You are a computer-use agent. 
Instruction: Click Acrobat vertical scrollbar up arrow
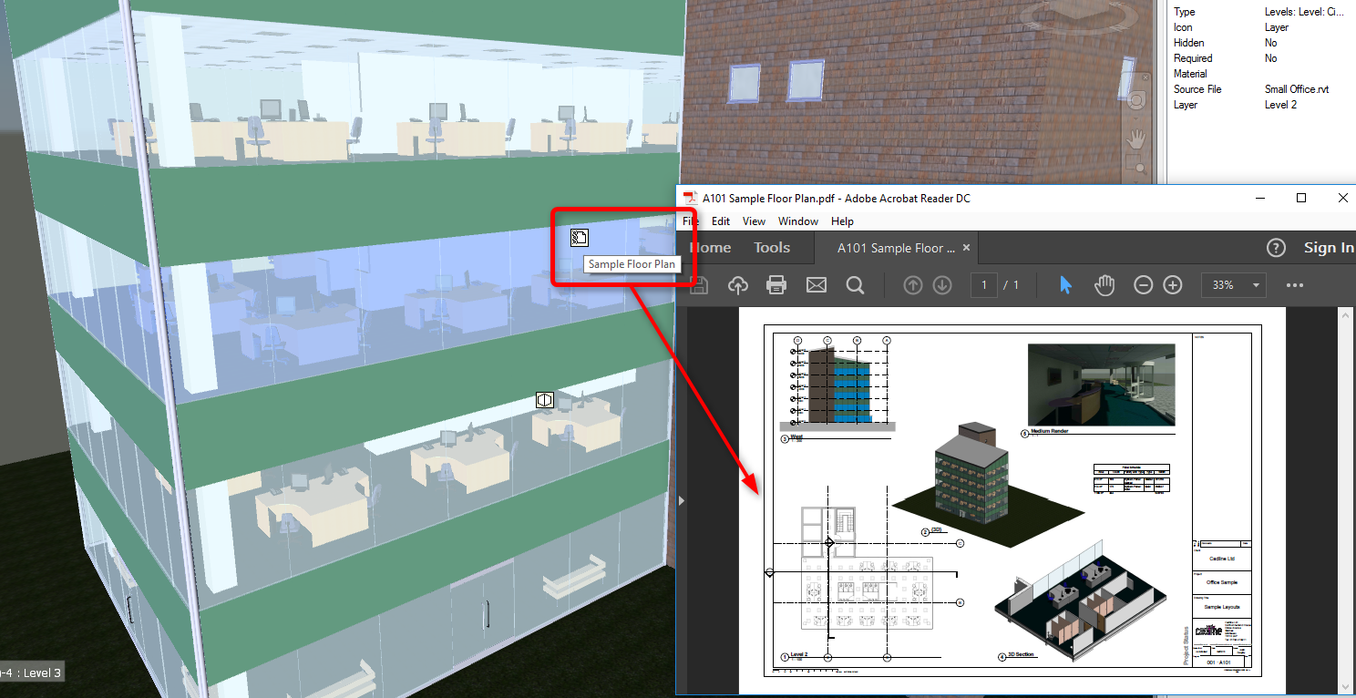(1346, 314)
